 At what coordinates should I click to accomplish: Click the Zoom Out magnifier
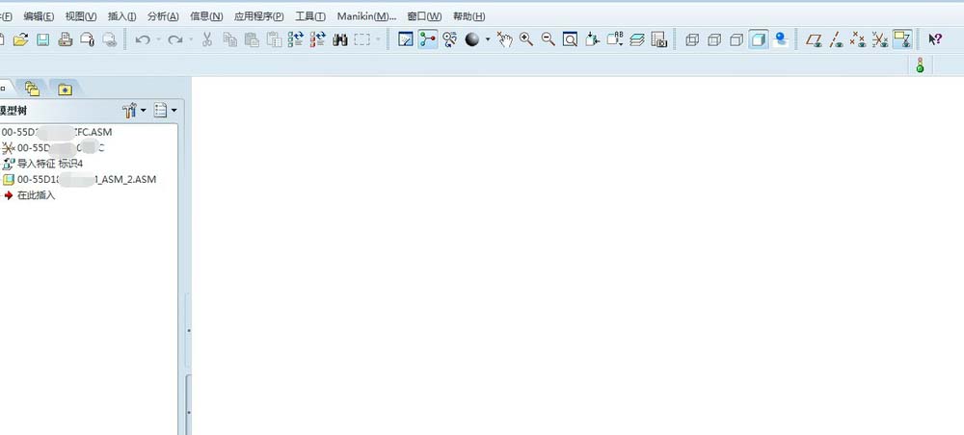click(x=548, y=39)
